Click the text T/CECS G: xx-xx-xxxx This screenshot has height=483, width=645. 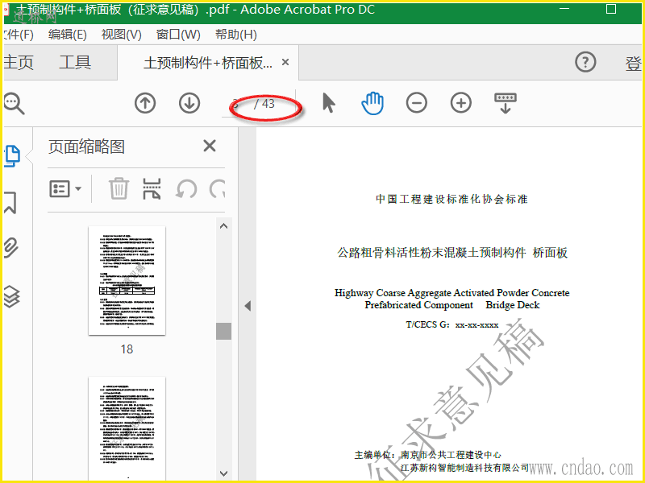pyautogui.click(x=452, y=324)
